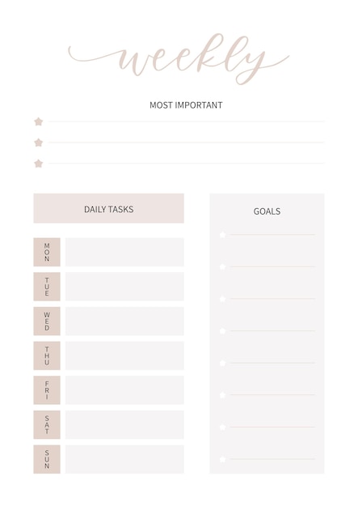Click the weekly script title
Image resolution: width=358 pixels, height=507 pixels.
pos(179,59)
